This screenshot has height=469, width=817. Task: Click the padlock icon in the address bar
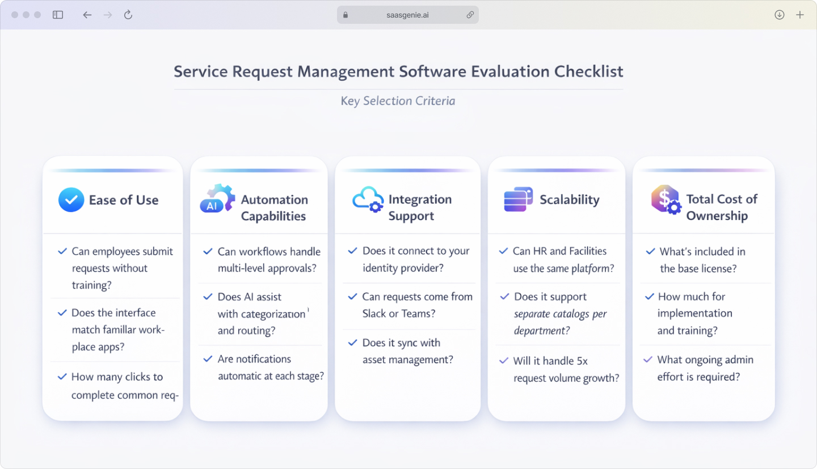345,15
